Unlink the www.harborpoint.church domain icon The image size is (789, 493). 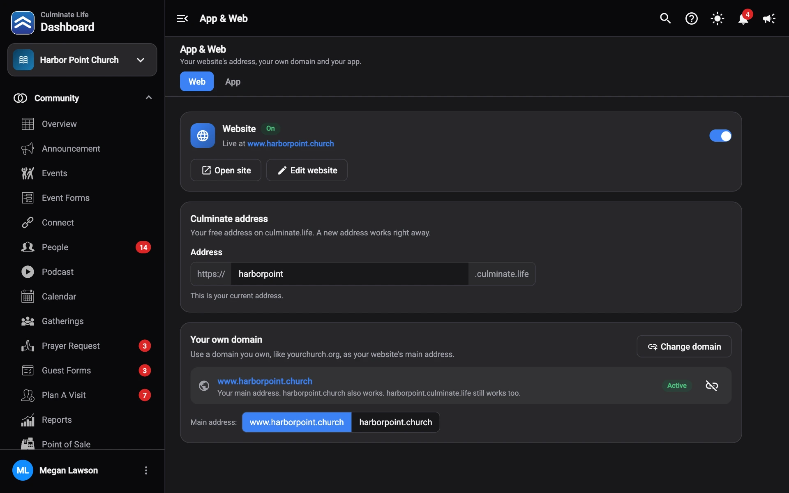click(712, 385)
